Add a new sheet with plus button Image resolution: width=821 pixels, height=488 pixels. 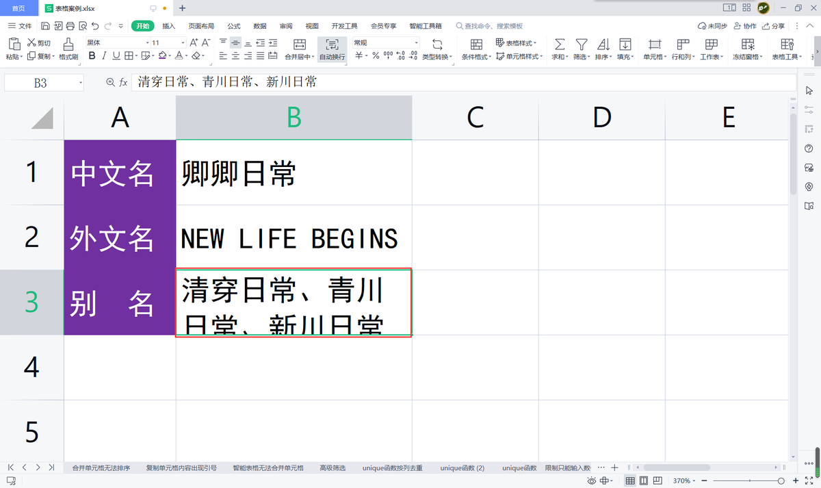614,467
